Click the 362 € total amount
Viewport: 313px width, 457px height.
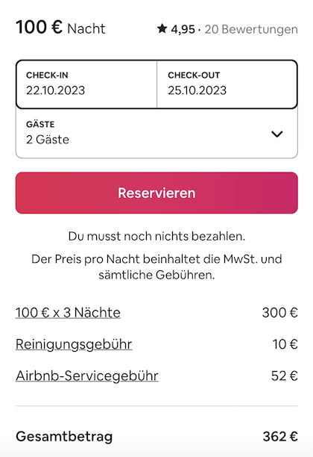(280, 437)
